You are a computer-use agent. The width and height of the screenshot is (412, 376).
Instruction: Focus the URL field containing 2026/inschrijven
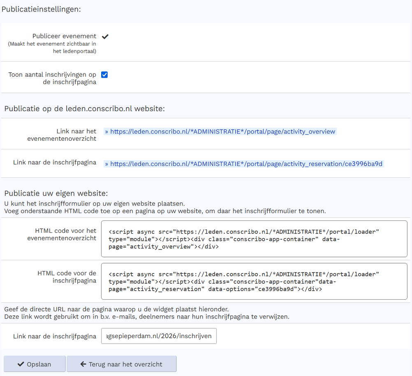tap(159, 336)
